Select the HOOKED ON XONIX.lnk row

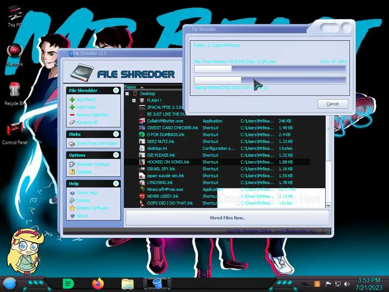[x=217, y=162]
